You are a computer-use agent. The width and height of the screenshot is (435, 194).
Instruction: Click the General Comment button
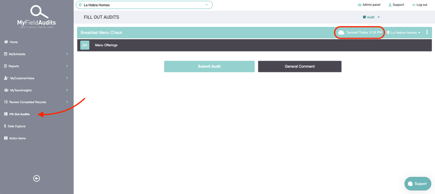pos(300,66)
